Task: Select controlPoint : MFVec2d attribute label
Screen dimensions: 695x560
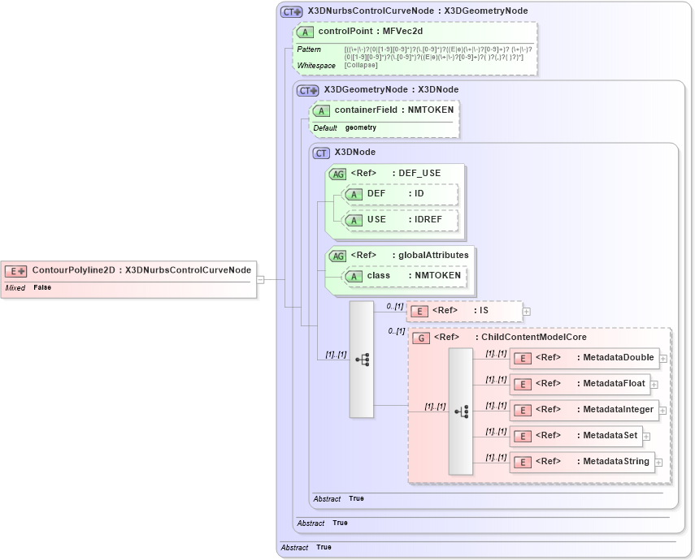Action: tap(371, 31)
